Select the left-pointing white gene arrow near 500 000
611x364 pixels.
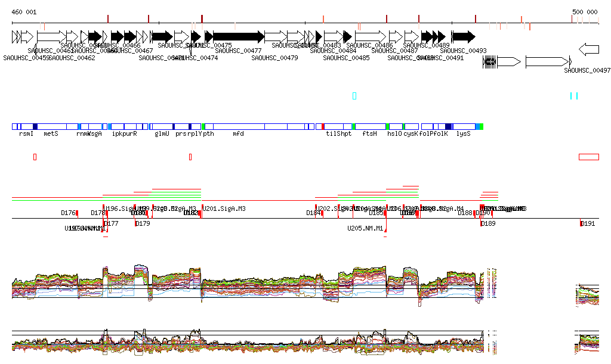coord(589,49)
